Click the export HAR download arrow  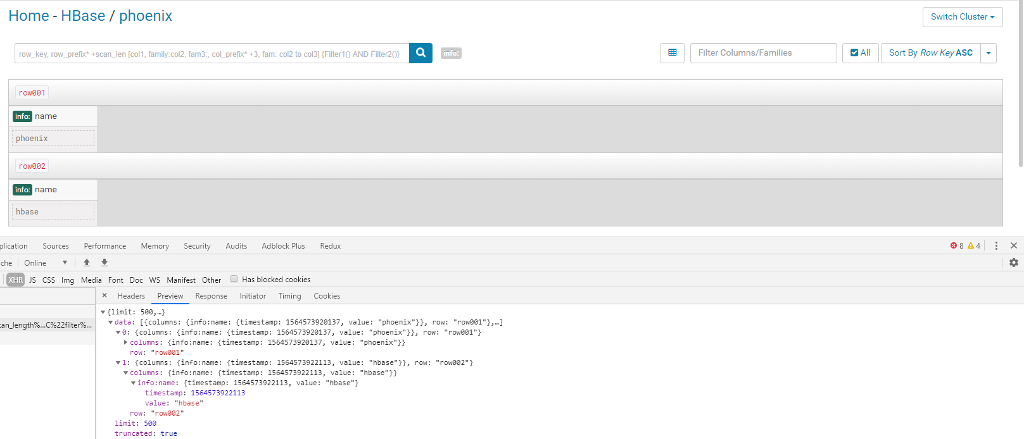pyautogui.click(x=104, y=263)
